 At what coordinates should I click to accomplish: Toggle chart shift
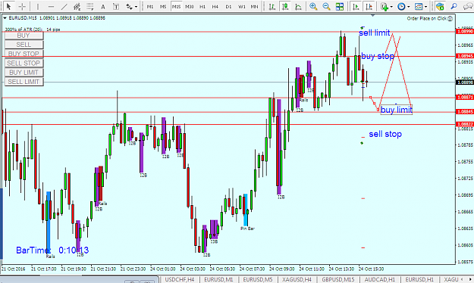click(369, 6)
